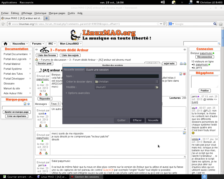Open a new browser tab with plus icon
Image resolution: width=224 pixels, height=179 pixels.
click(x=46, y=18)
